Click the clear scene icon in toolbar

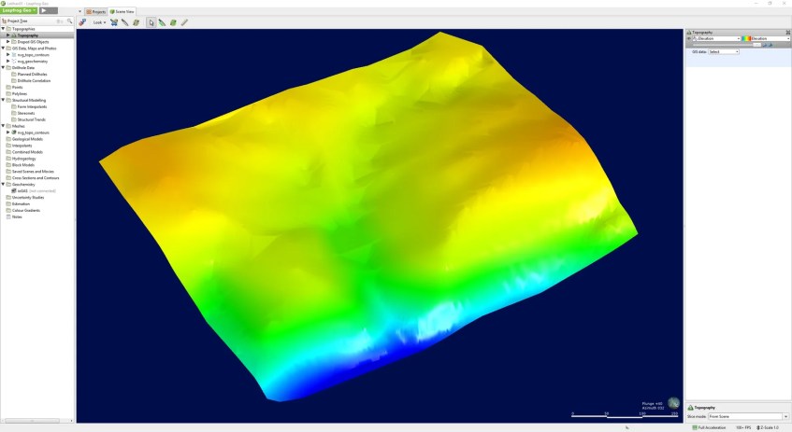coord(82,22)
